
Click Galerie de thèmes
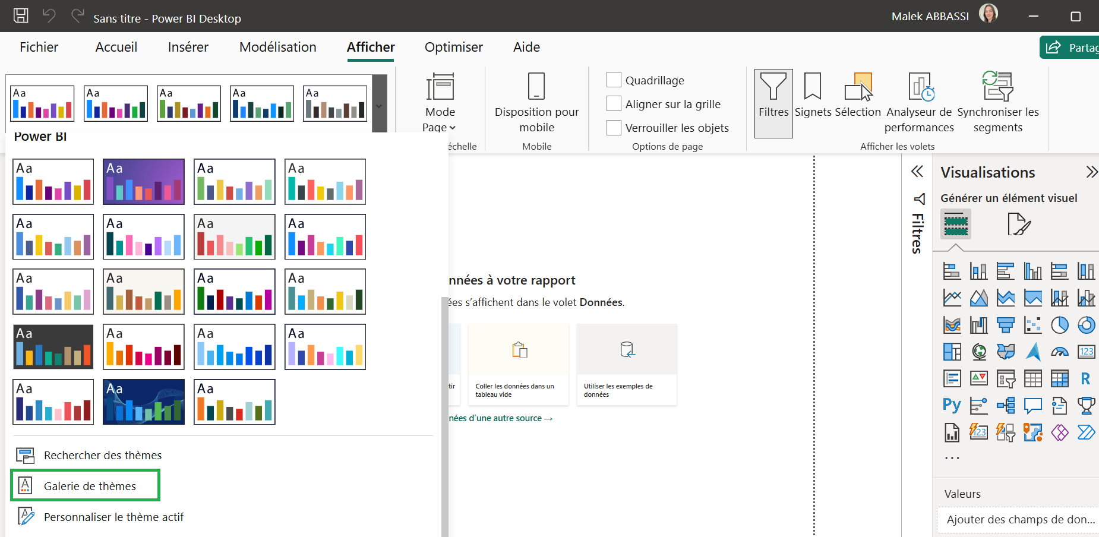(85, 485)
